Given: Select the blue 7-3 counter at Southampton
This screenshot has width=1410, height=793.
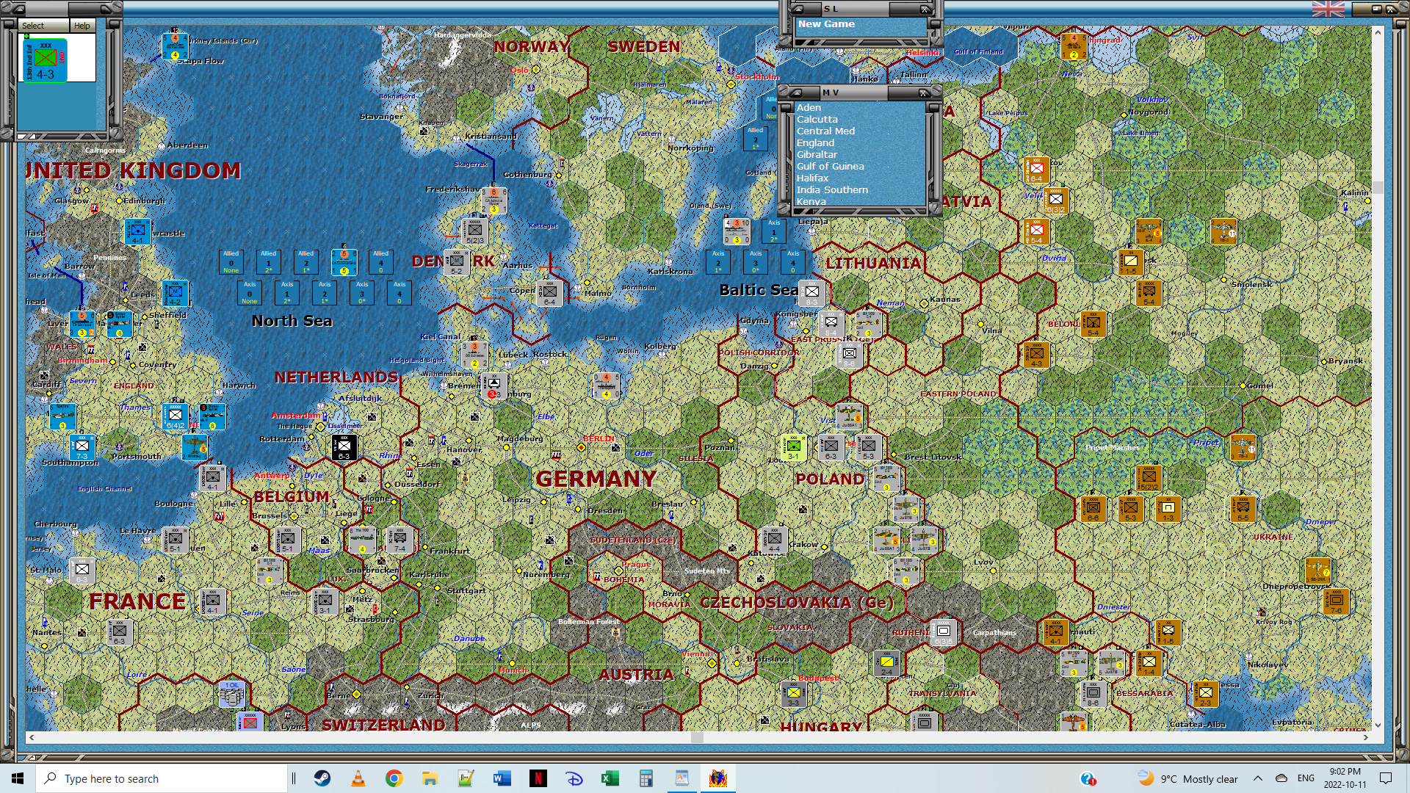Looking at the screenshot, I should click(82, 447).
